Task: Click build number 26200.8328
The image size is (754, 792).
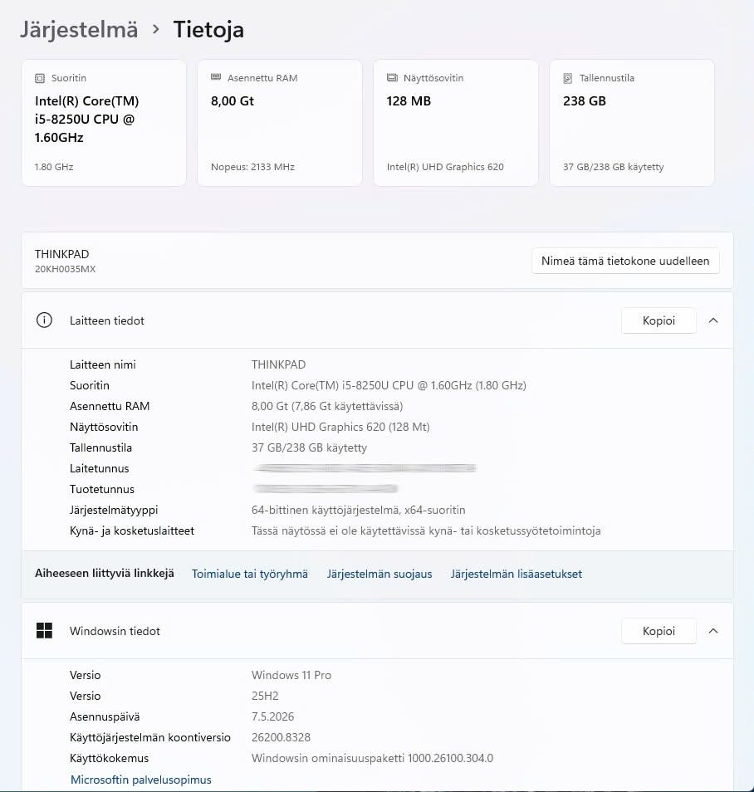Action: pos(281,737)
